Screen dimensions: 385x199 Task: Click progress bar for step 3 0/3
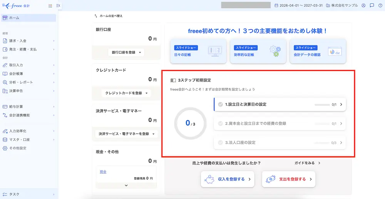321,143
